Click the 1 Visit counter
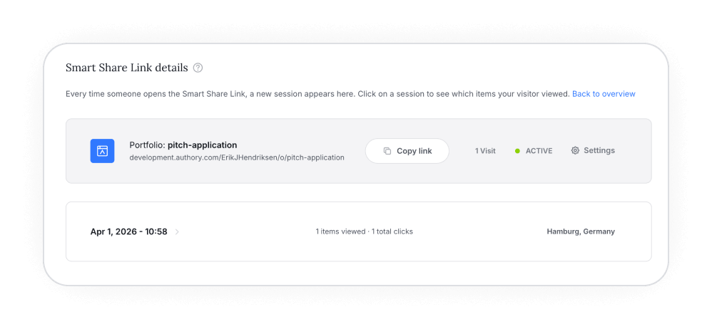Screen dimensions: 712x329 (x=485, y=151)
